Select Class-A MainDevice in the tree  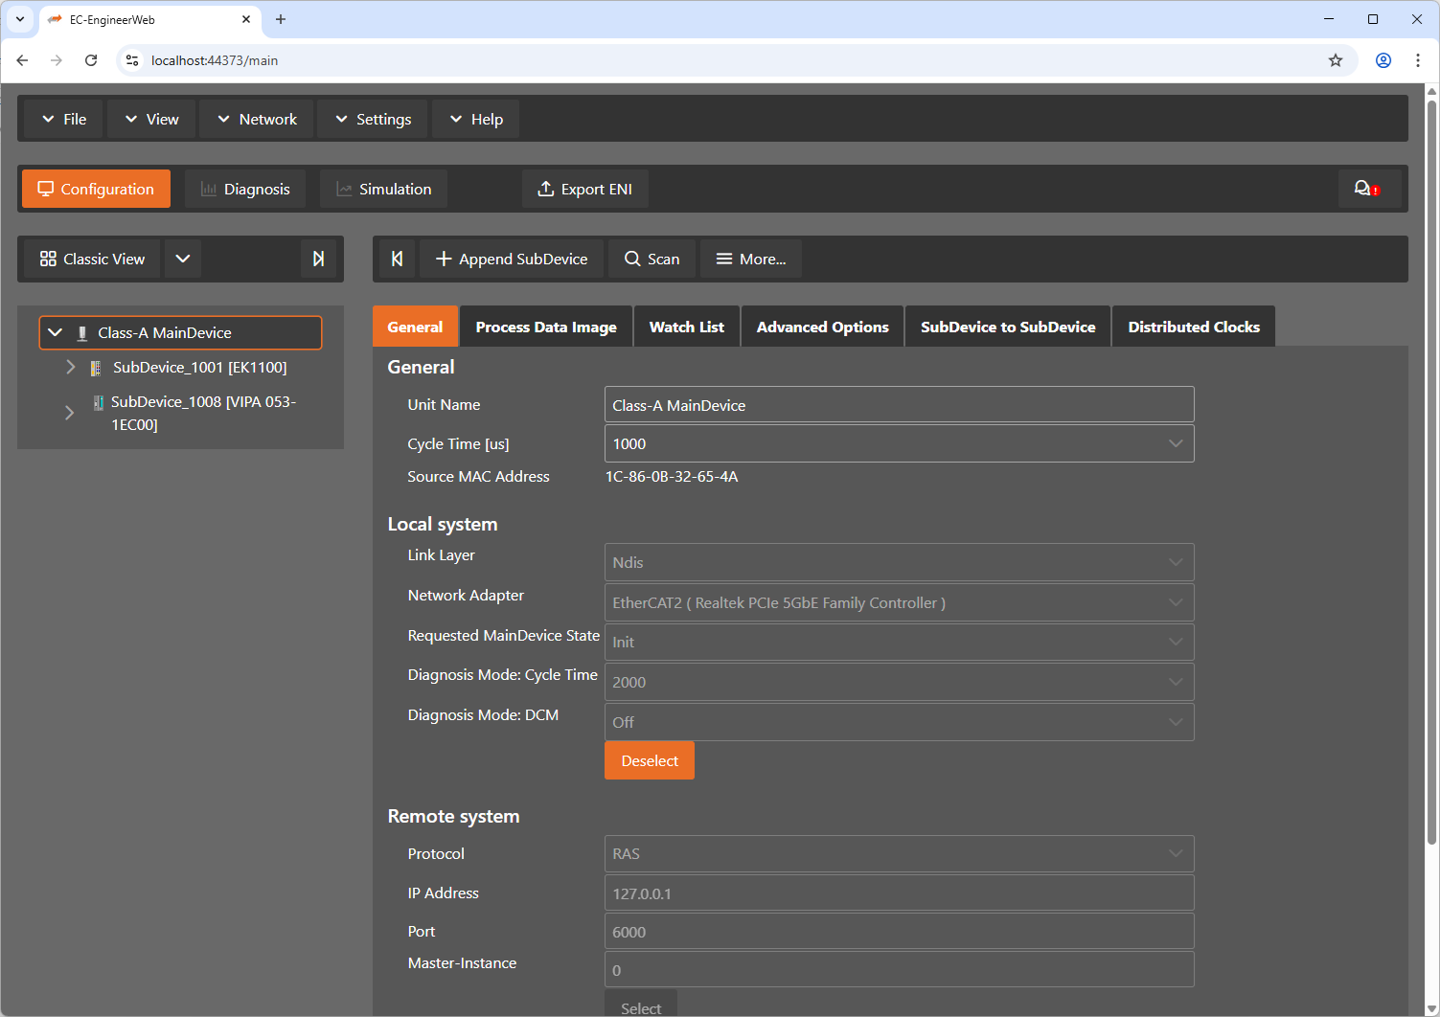point(180,332)
